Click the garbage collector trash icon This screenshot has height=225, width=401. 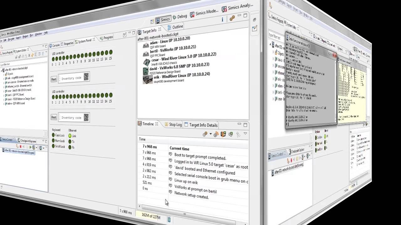click(169, 220)
